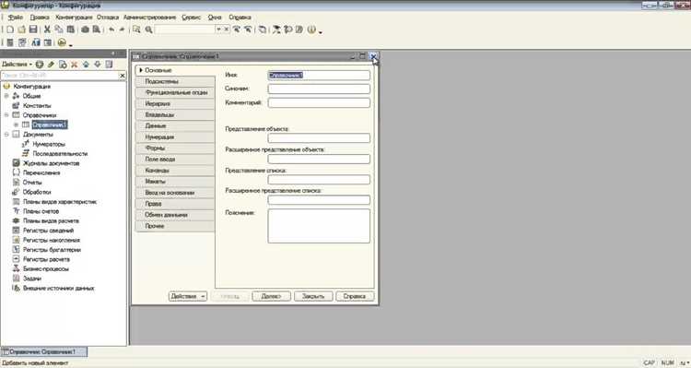Open the Действия dropdown in catalog dialog
This screenshot has height=368, width=691.
[188, 296]
